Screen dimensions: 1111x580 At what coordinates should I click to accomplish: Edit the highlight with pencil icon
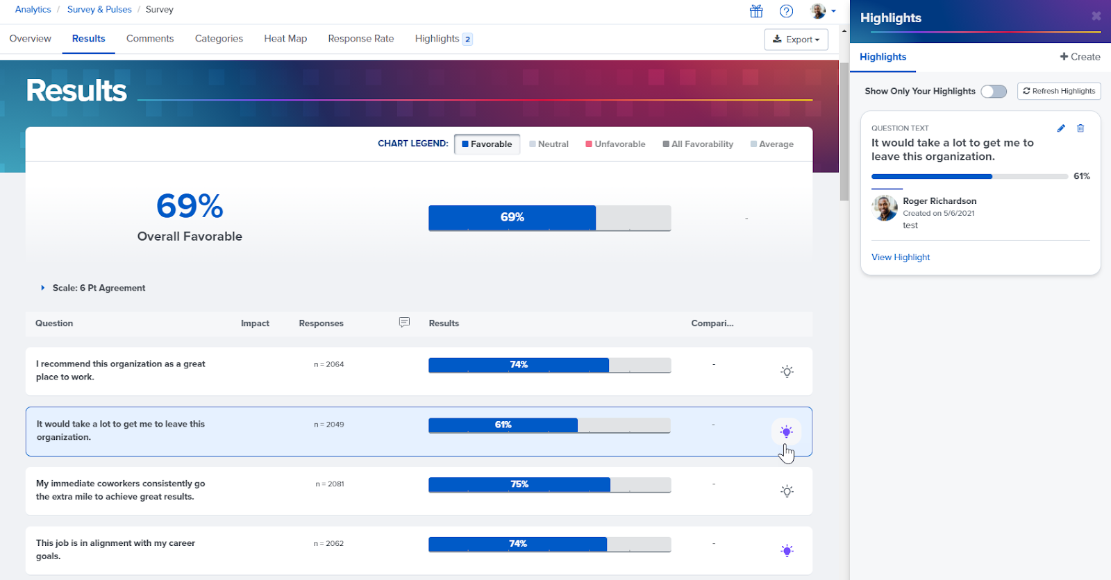click(1061, 128)
